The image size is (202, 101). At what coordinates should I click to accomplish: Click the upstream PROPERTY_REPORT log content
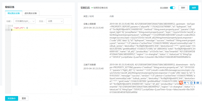(153, 40)
